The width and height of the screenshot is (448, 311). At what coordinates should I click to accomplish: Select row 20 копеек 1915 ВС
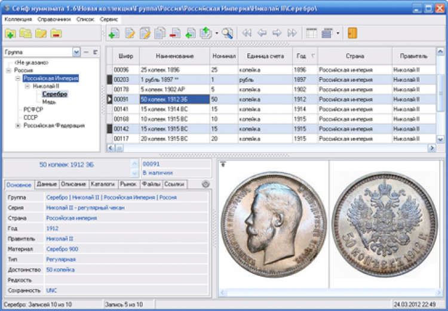pyautogui.click(x=271, y=139)
